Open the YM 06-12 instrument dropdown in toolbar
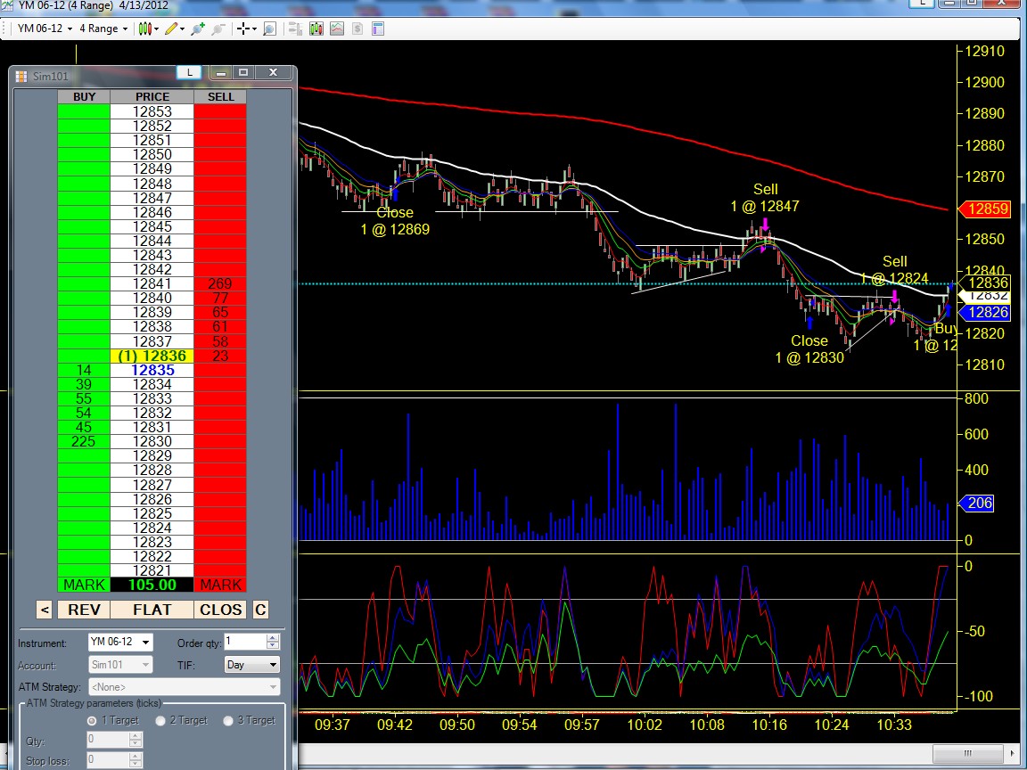This screenshot has height=770, width=1027. [45, 29]
